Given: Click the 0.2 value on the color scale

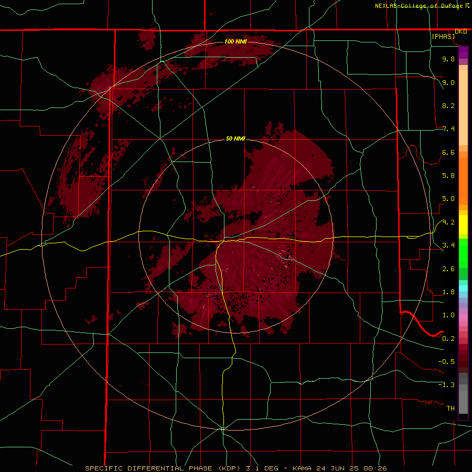Looking at the screenshot, I should pos(448,339).
